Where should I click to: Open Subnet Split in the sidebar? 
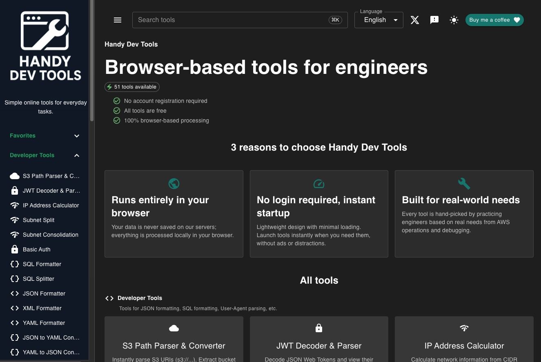click(39, 220)
